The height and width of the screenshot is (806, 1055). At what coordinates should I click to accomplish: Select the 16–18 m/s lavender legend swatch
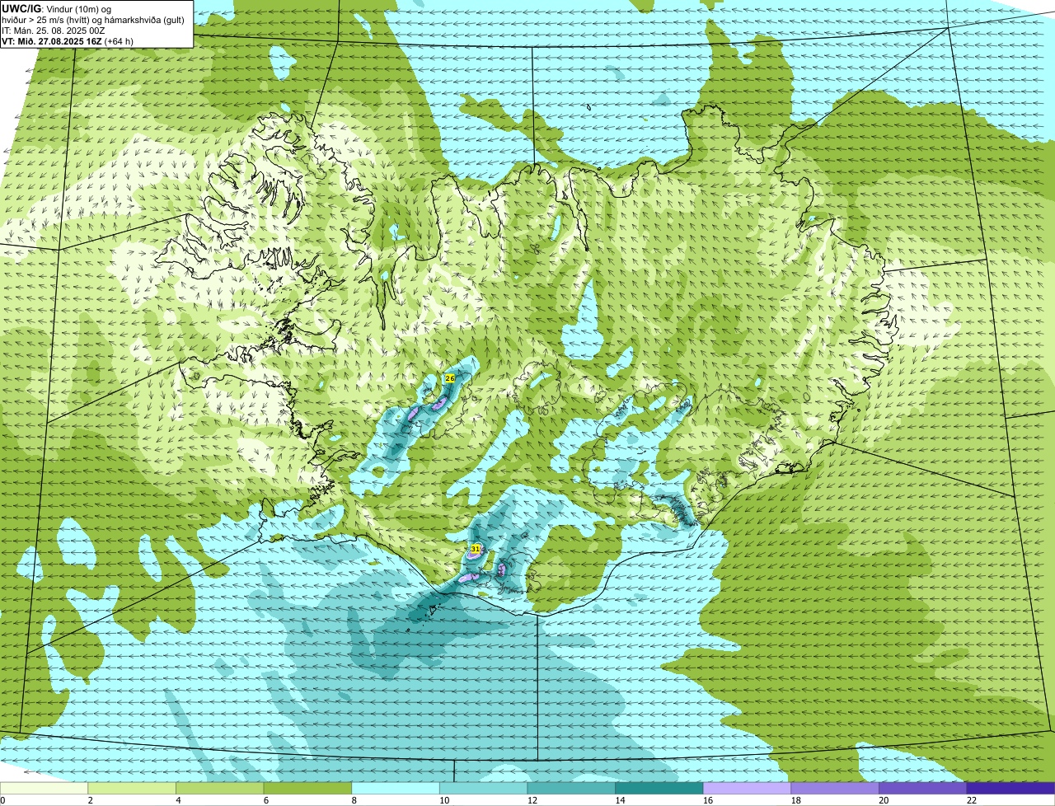(x=747, y=788)
